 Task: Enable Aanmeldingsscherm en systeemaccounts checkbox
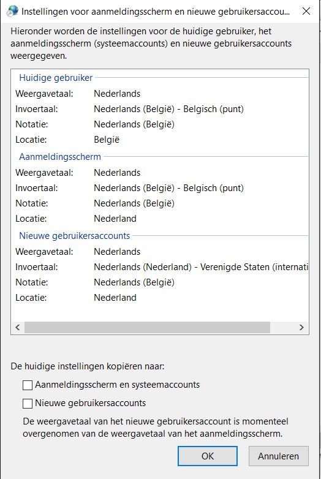[x=28, y=385]
